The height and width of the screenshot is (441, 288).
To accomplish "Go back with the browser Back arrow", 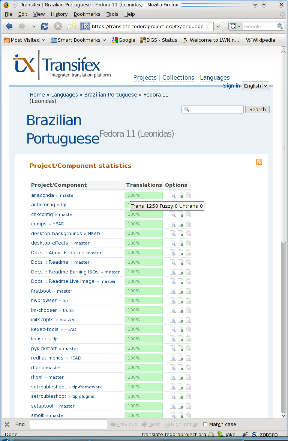I will [x=9, y=26].
